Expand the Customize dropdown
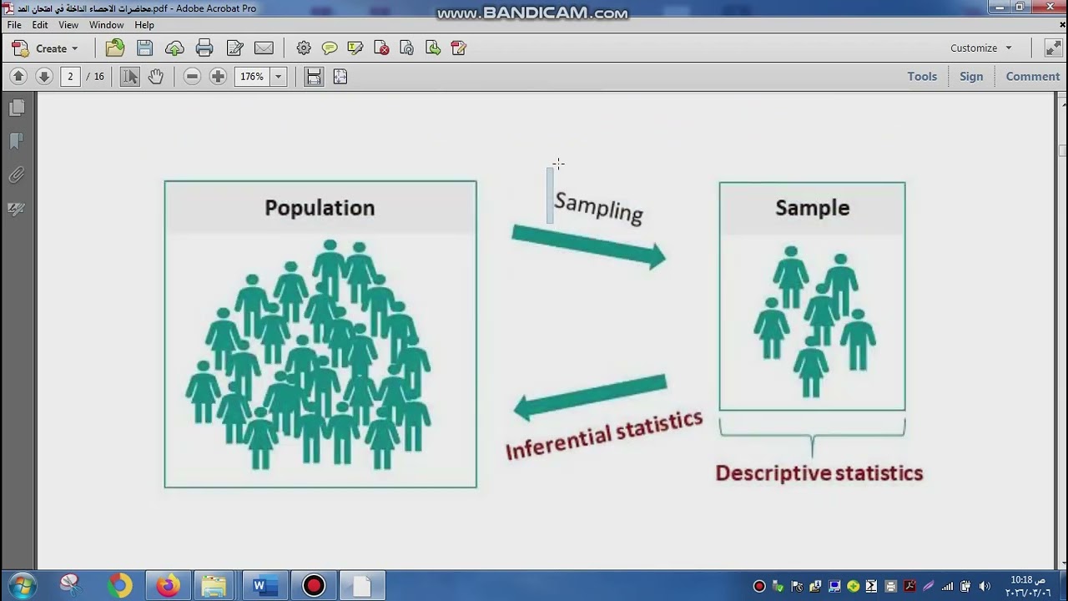The image size is (1068, 601). pyautogui.click(x=981, y=48)
